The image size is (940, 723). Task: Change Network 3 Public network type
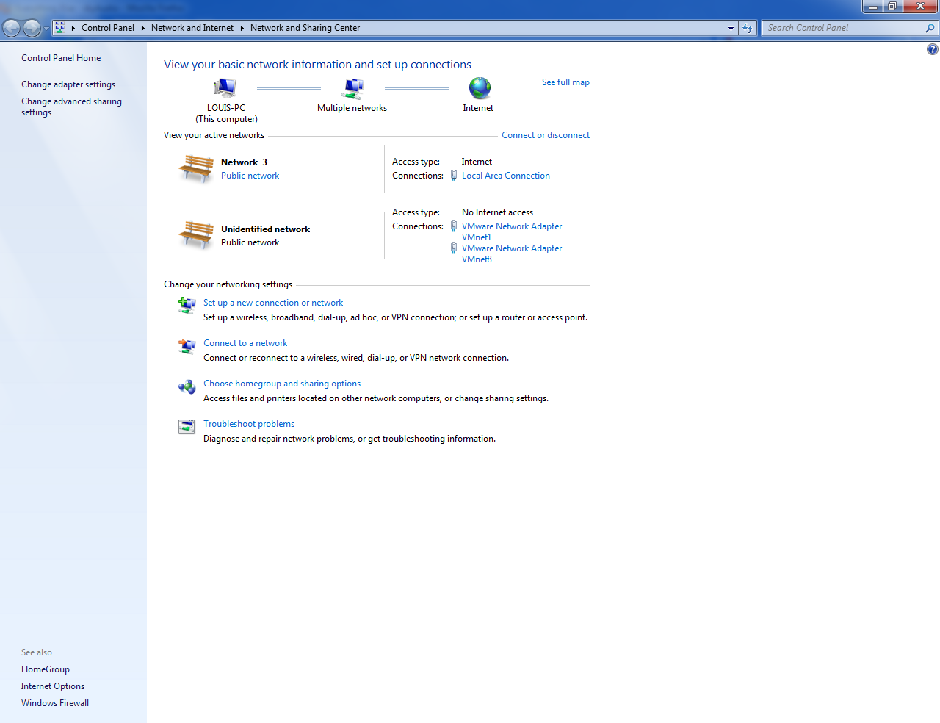coord(250,176)
